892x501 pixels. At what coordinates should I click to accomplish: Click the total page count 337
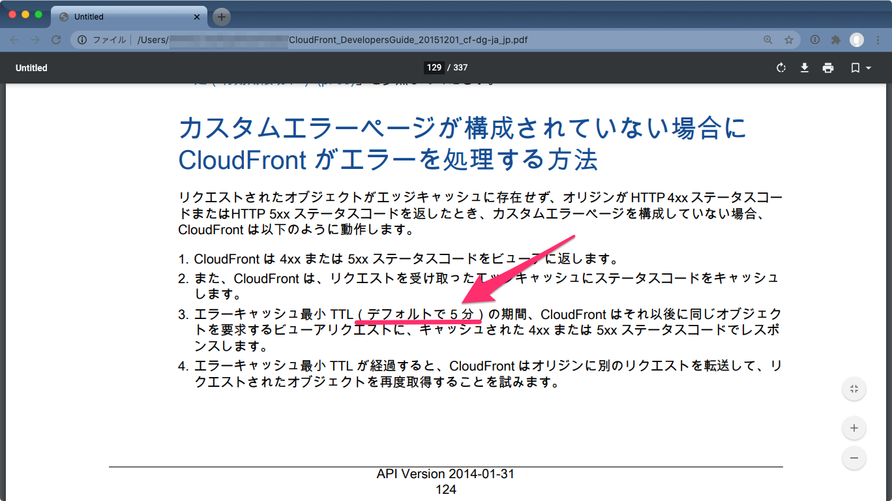(460, 68)
